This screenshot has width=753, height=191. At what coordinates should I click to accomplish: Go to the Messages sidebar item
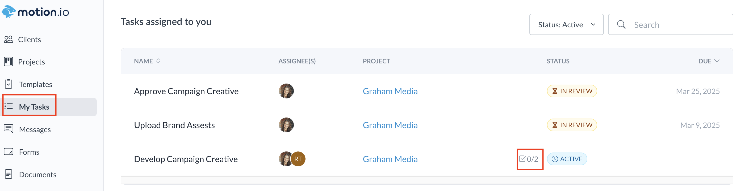point(35,129)
